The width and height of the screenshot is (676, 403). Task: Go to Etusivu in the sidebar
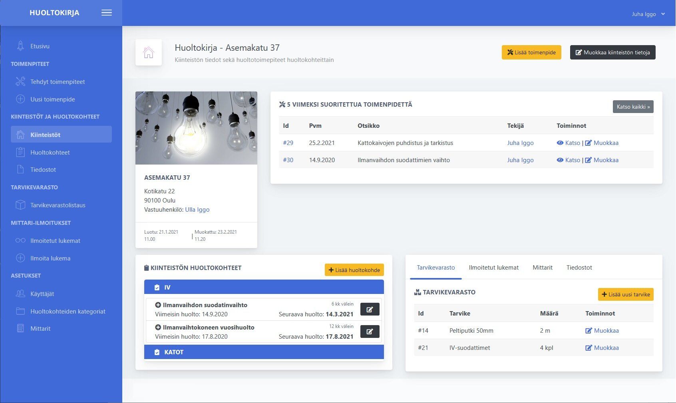point(40,46)
